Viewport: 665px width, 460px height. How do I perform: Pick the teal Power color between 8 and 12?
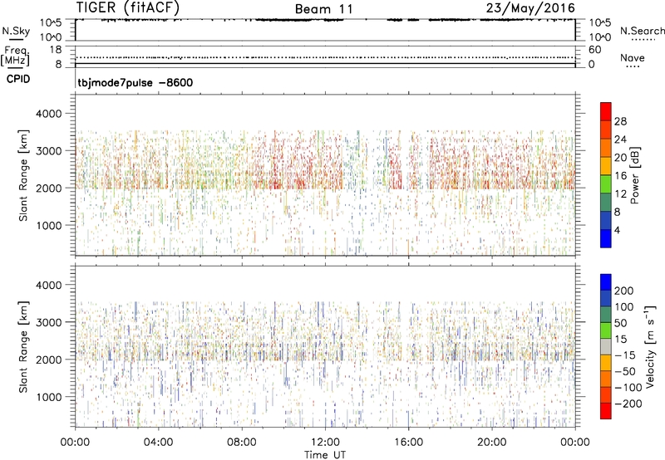click(x=606, y=203)
